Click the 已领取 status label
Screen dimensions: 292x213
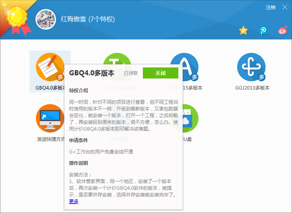[x=131, y=73]
